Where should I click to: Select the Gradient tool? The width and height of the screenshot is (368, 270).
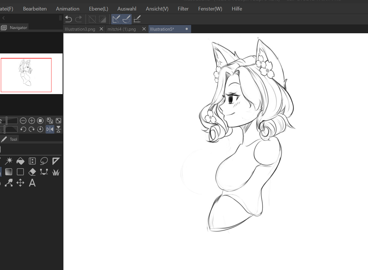pyautogui.click(x=9, y=172)
